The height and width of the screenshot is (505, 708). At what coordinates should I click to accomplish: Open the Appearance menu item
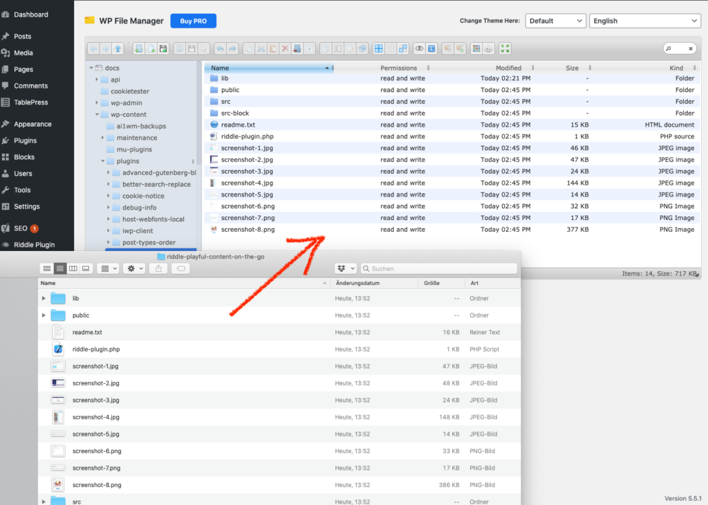[32, 125]
